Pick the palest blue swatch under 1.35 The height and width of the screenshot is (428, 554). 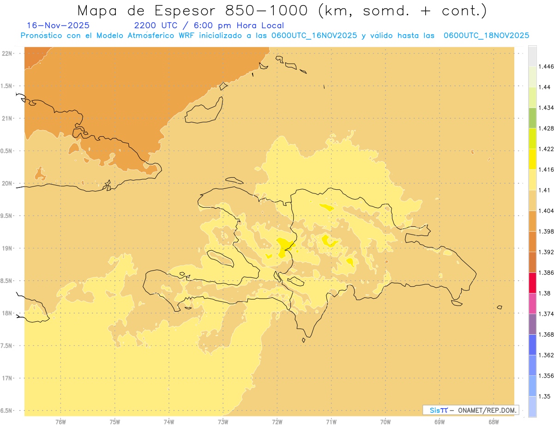(x=532, y=407)
